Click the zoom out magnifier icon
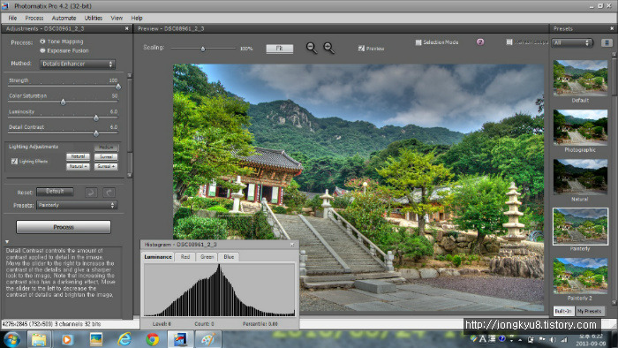 (x=312, y=48)
